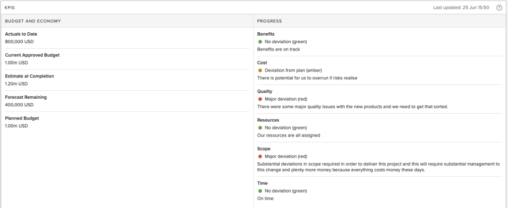Viewport: 508px width, 208px height.
Task: Click the Cost overrun risk comment
Action: pyautogui.click(x=307, y=78)
